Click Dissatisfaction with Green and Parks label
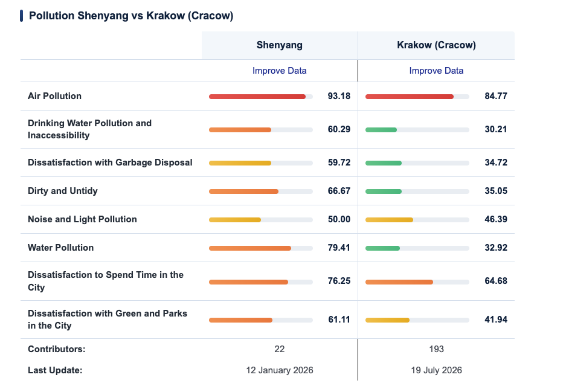This screenshot has height=389, width=566. (x=107, y=320)
